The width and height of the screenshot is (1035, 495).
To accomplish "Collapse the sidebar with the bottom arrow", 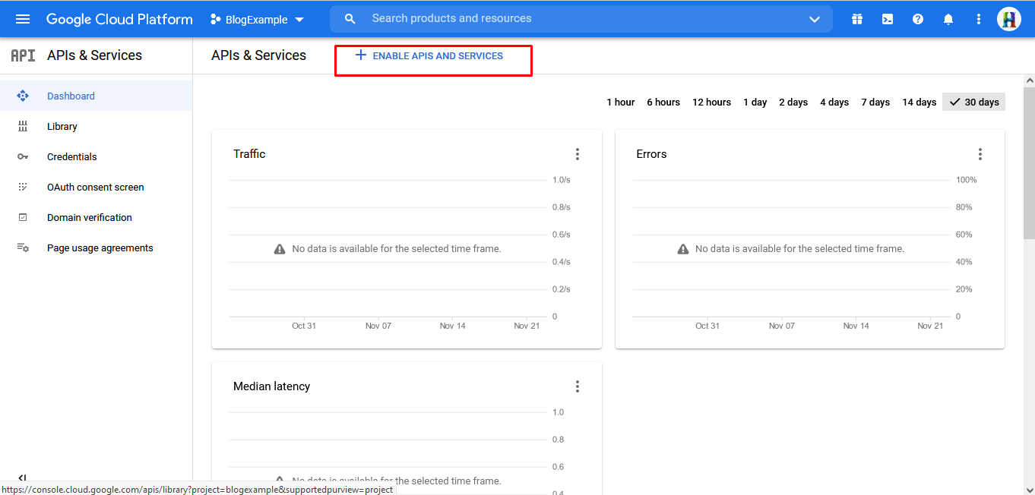I will [22, 478].
